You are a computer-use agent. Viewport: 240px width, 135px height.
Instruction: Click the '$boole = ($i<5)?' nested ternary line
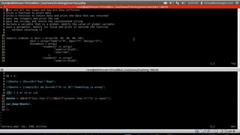click(x=58, y=98)
